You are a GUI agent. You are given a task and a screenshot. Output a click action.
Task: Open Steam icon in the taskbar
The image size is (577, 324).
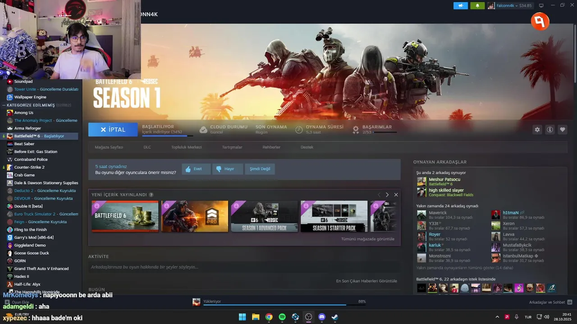tap(335, 317)
